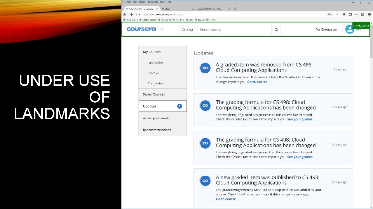The width and height of the screenshot is (373, 209).
Task: Click course icon of 'new graded item was published' update
Action: [205, 181]
